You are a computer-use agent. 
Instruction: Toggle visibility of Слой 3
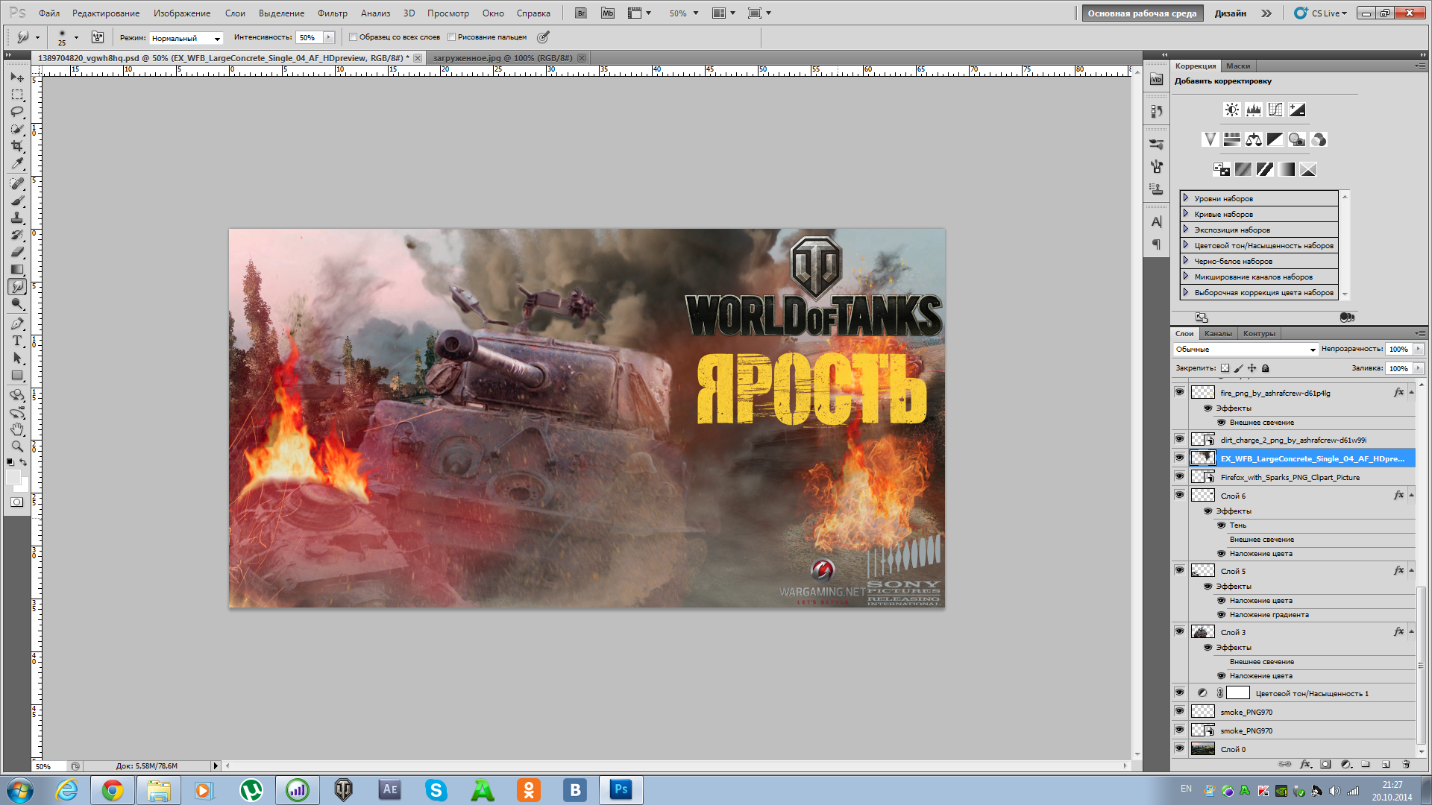(x=1179, y=631)
